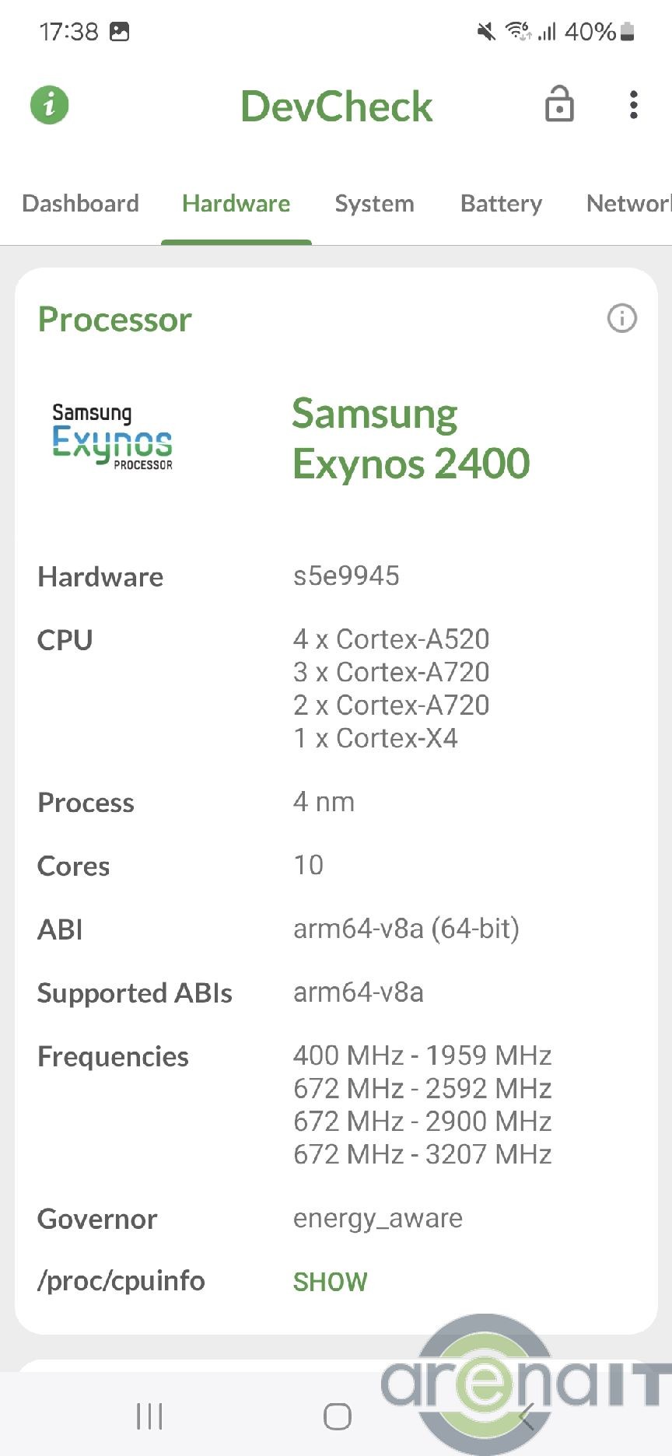Viewport: 672px width, 1456px height.
Task: Tap the energy_aware governor value
Action: pyautogui.click(x=377, y=1218)
